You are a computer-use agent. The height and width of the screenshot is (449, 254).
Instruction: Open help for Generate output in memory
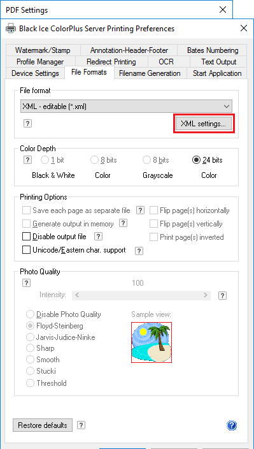123,223
